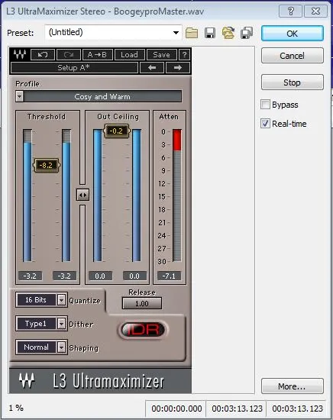Image resolution: width=333 pixels, height=420 pixels.
Task: Click the dialog help question mark button
Action: tap(291, 11)
